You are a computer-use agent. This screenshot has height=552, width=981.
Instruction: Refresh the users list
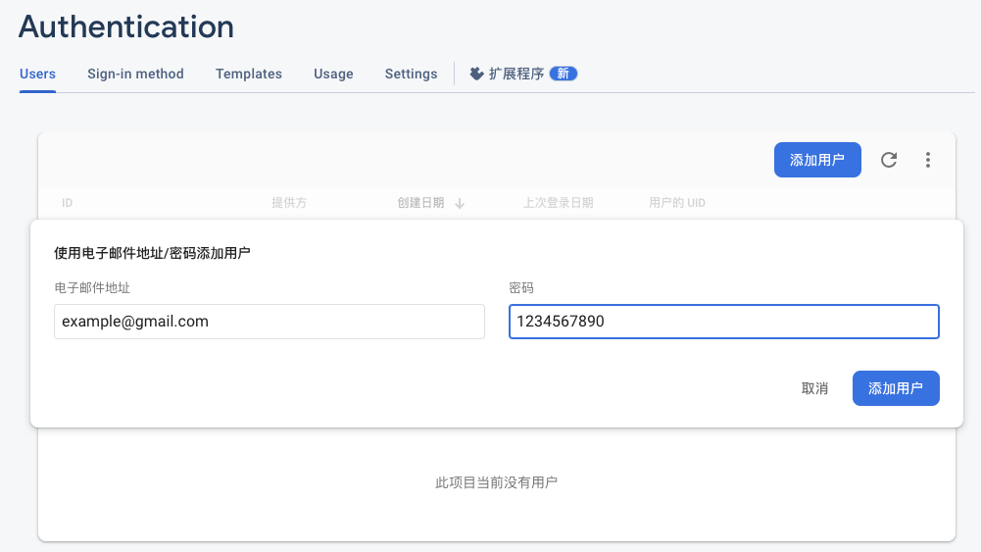889,160
